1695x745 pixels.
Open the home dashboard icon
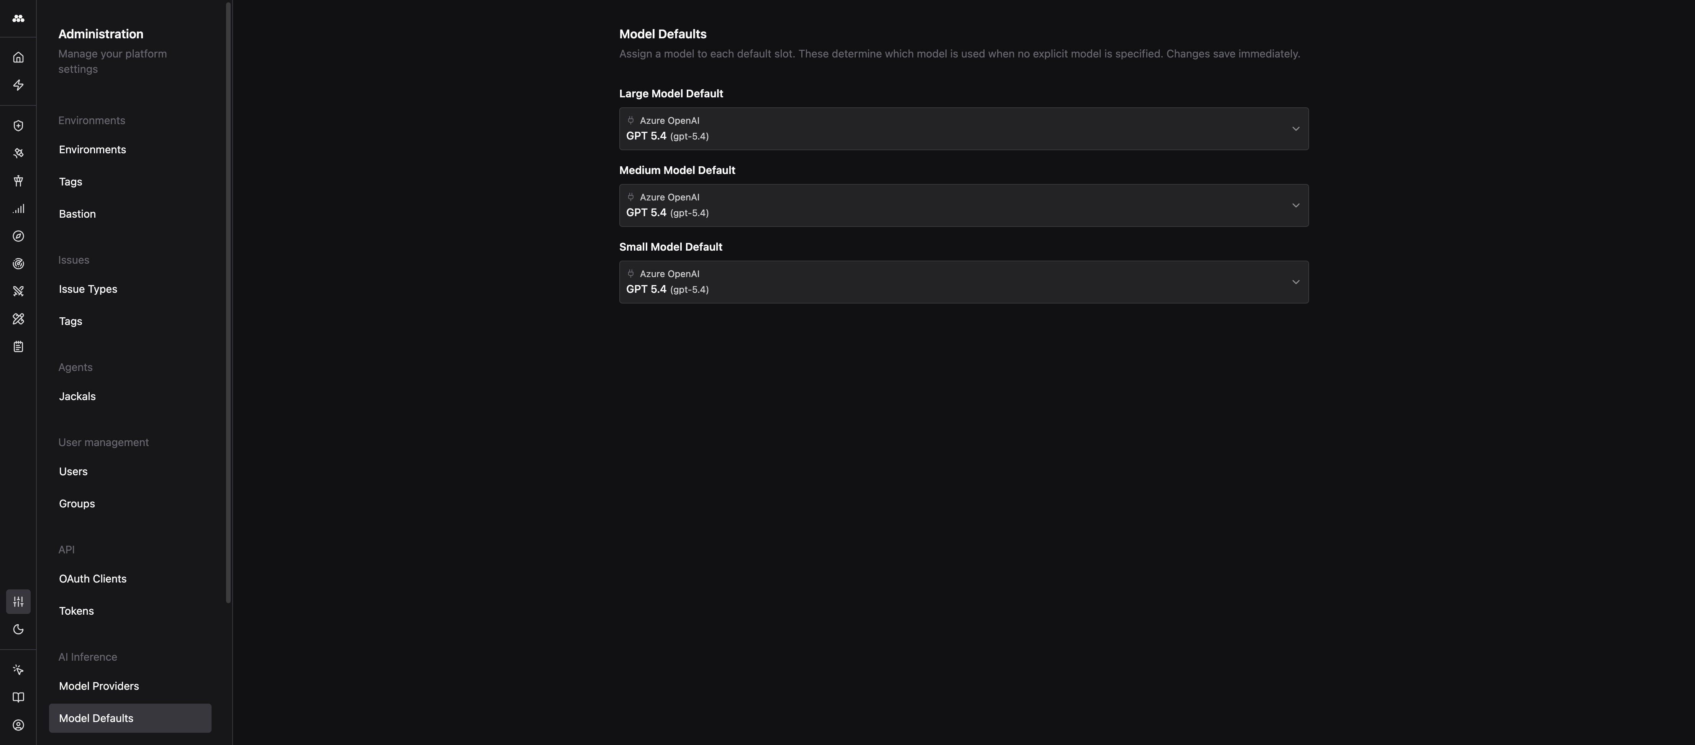(x=18, y=57)
